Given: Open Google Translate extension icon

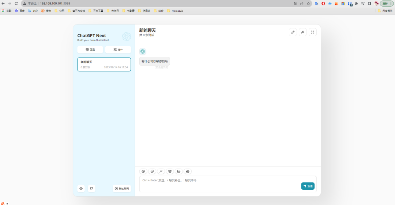Looking at the screenshot, I should coord(316,4).
